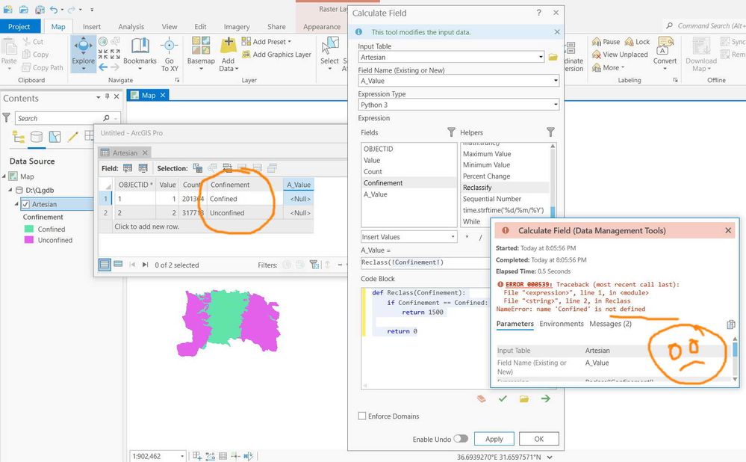Expand the Insert Values dropdown

(408, 237)
